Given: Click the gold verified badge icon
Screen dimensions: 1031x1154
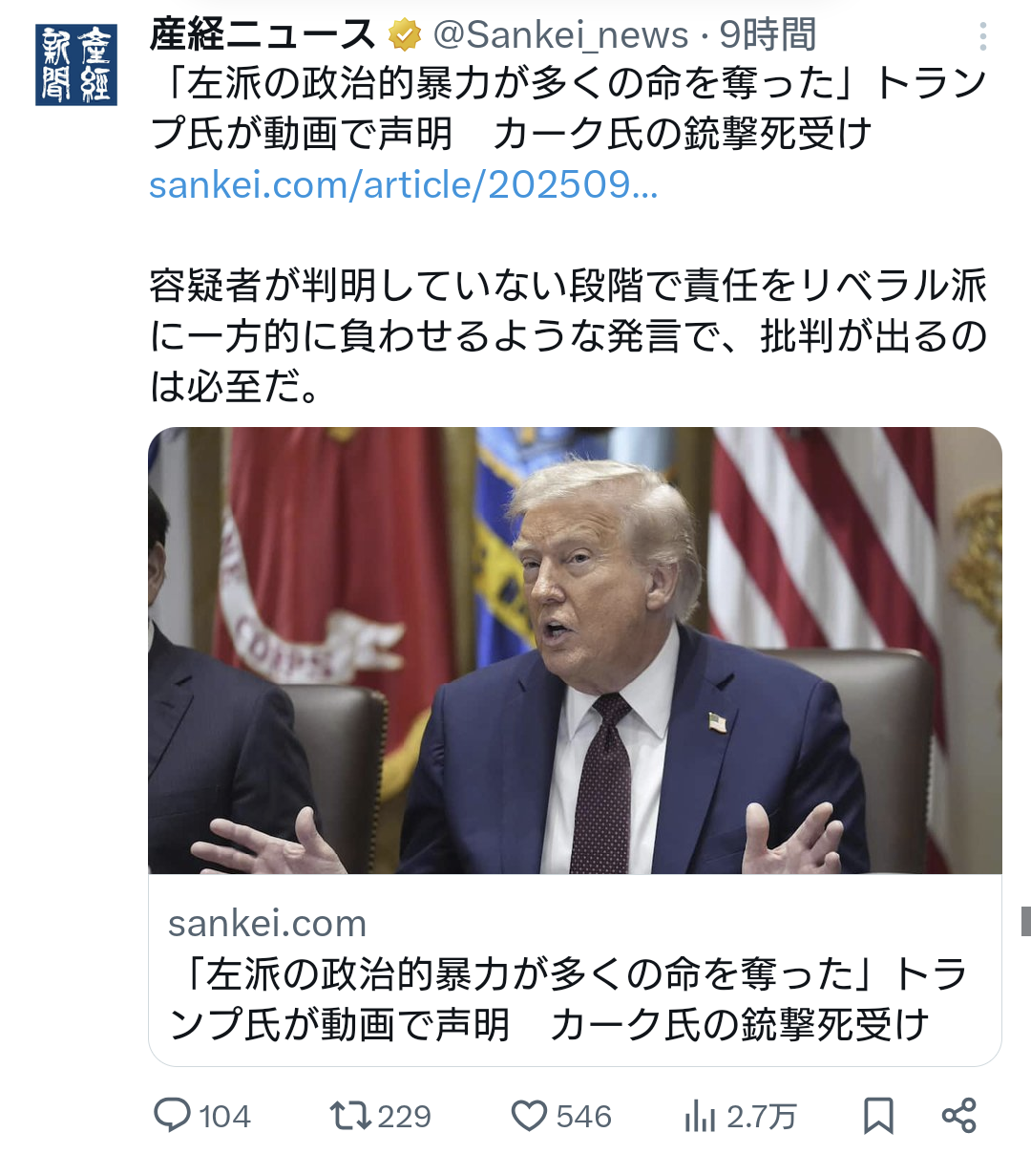Looking at the screenshot, I should click(405, 36).
